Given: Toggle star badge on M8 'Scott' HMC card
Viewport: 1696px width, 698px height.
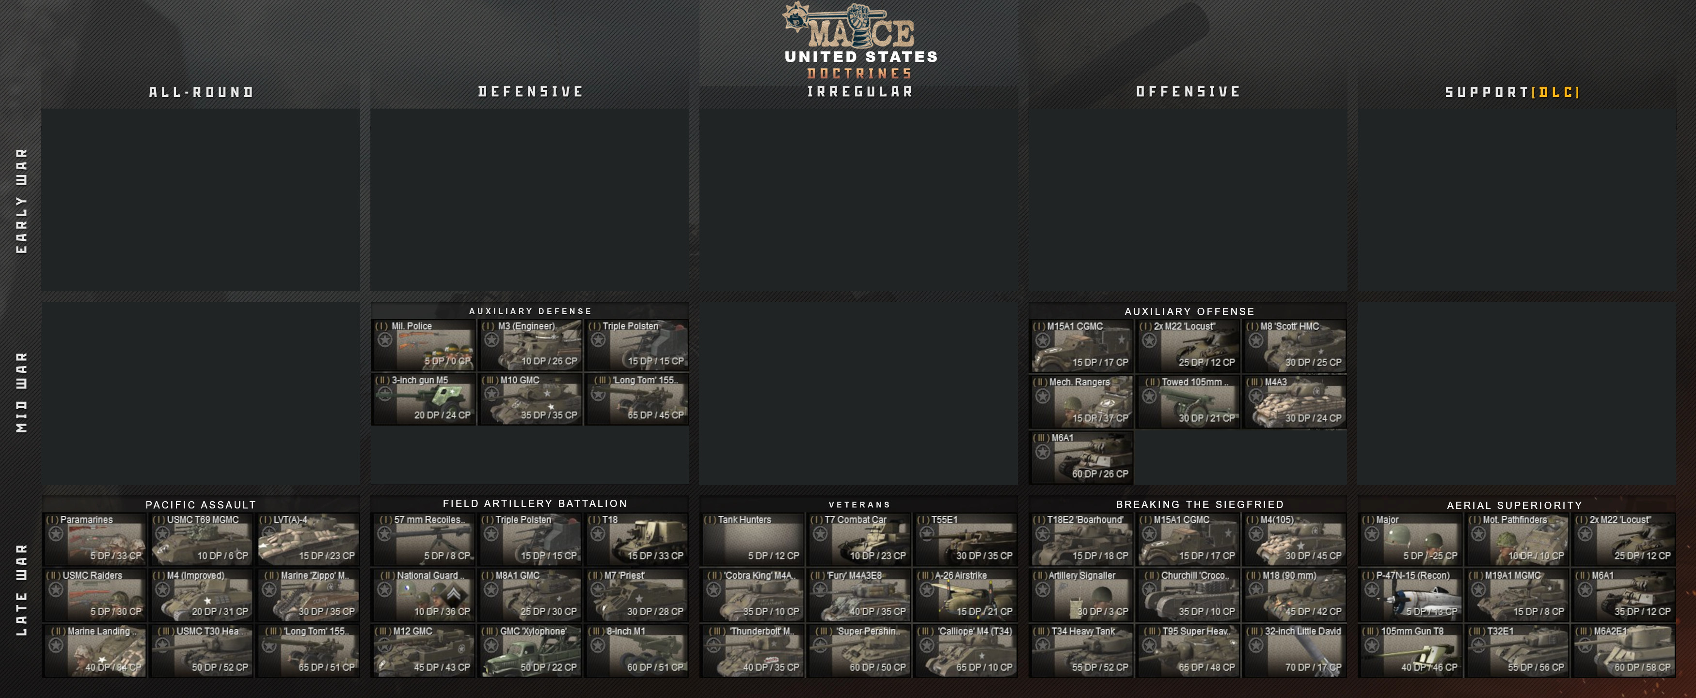Looking at the screenshot, I should (1255, 340).
